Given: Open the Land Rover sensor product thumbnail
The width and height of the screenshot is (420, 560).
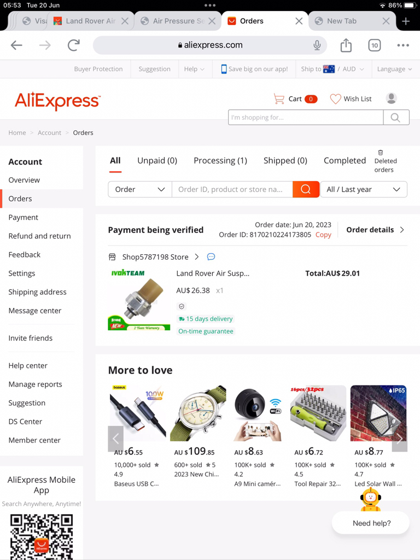Looking at the screenshot, I should [139, 299].
